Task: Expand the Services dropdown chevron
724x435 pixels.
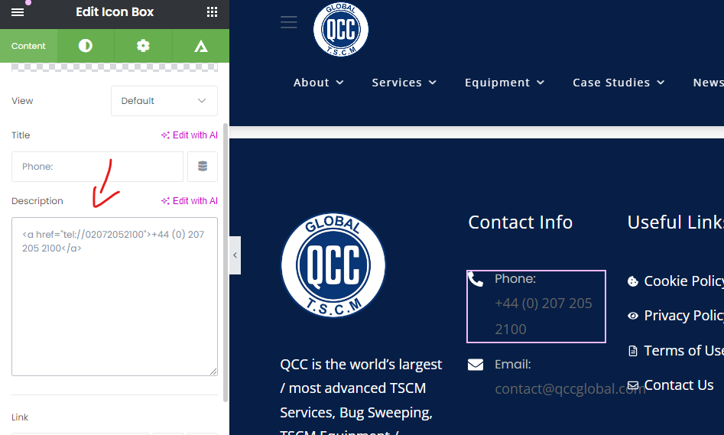Action: click(x=432, y=83)
